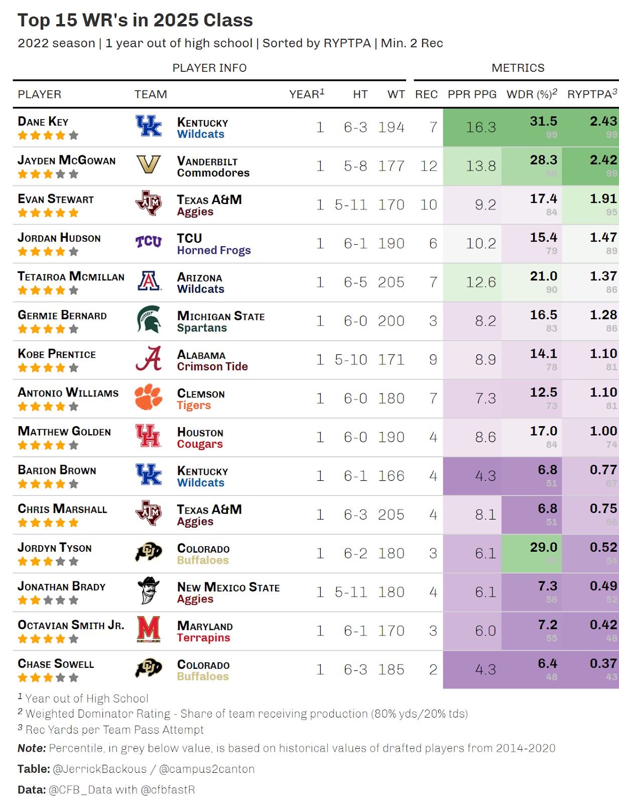Click the Maryland Terrapins M logo
This screenshot has width=619, height=804.
[x=149, y=630]
